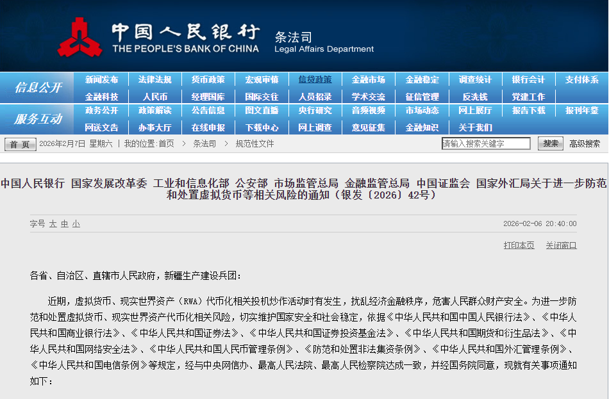This screenshot has height=399, width=609.
Task: Click the 规范性文件 breadcrumb link
Action: click(254, 143)
